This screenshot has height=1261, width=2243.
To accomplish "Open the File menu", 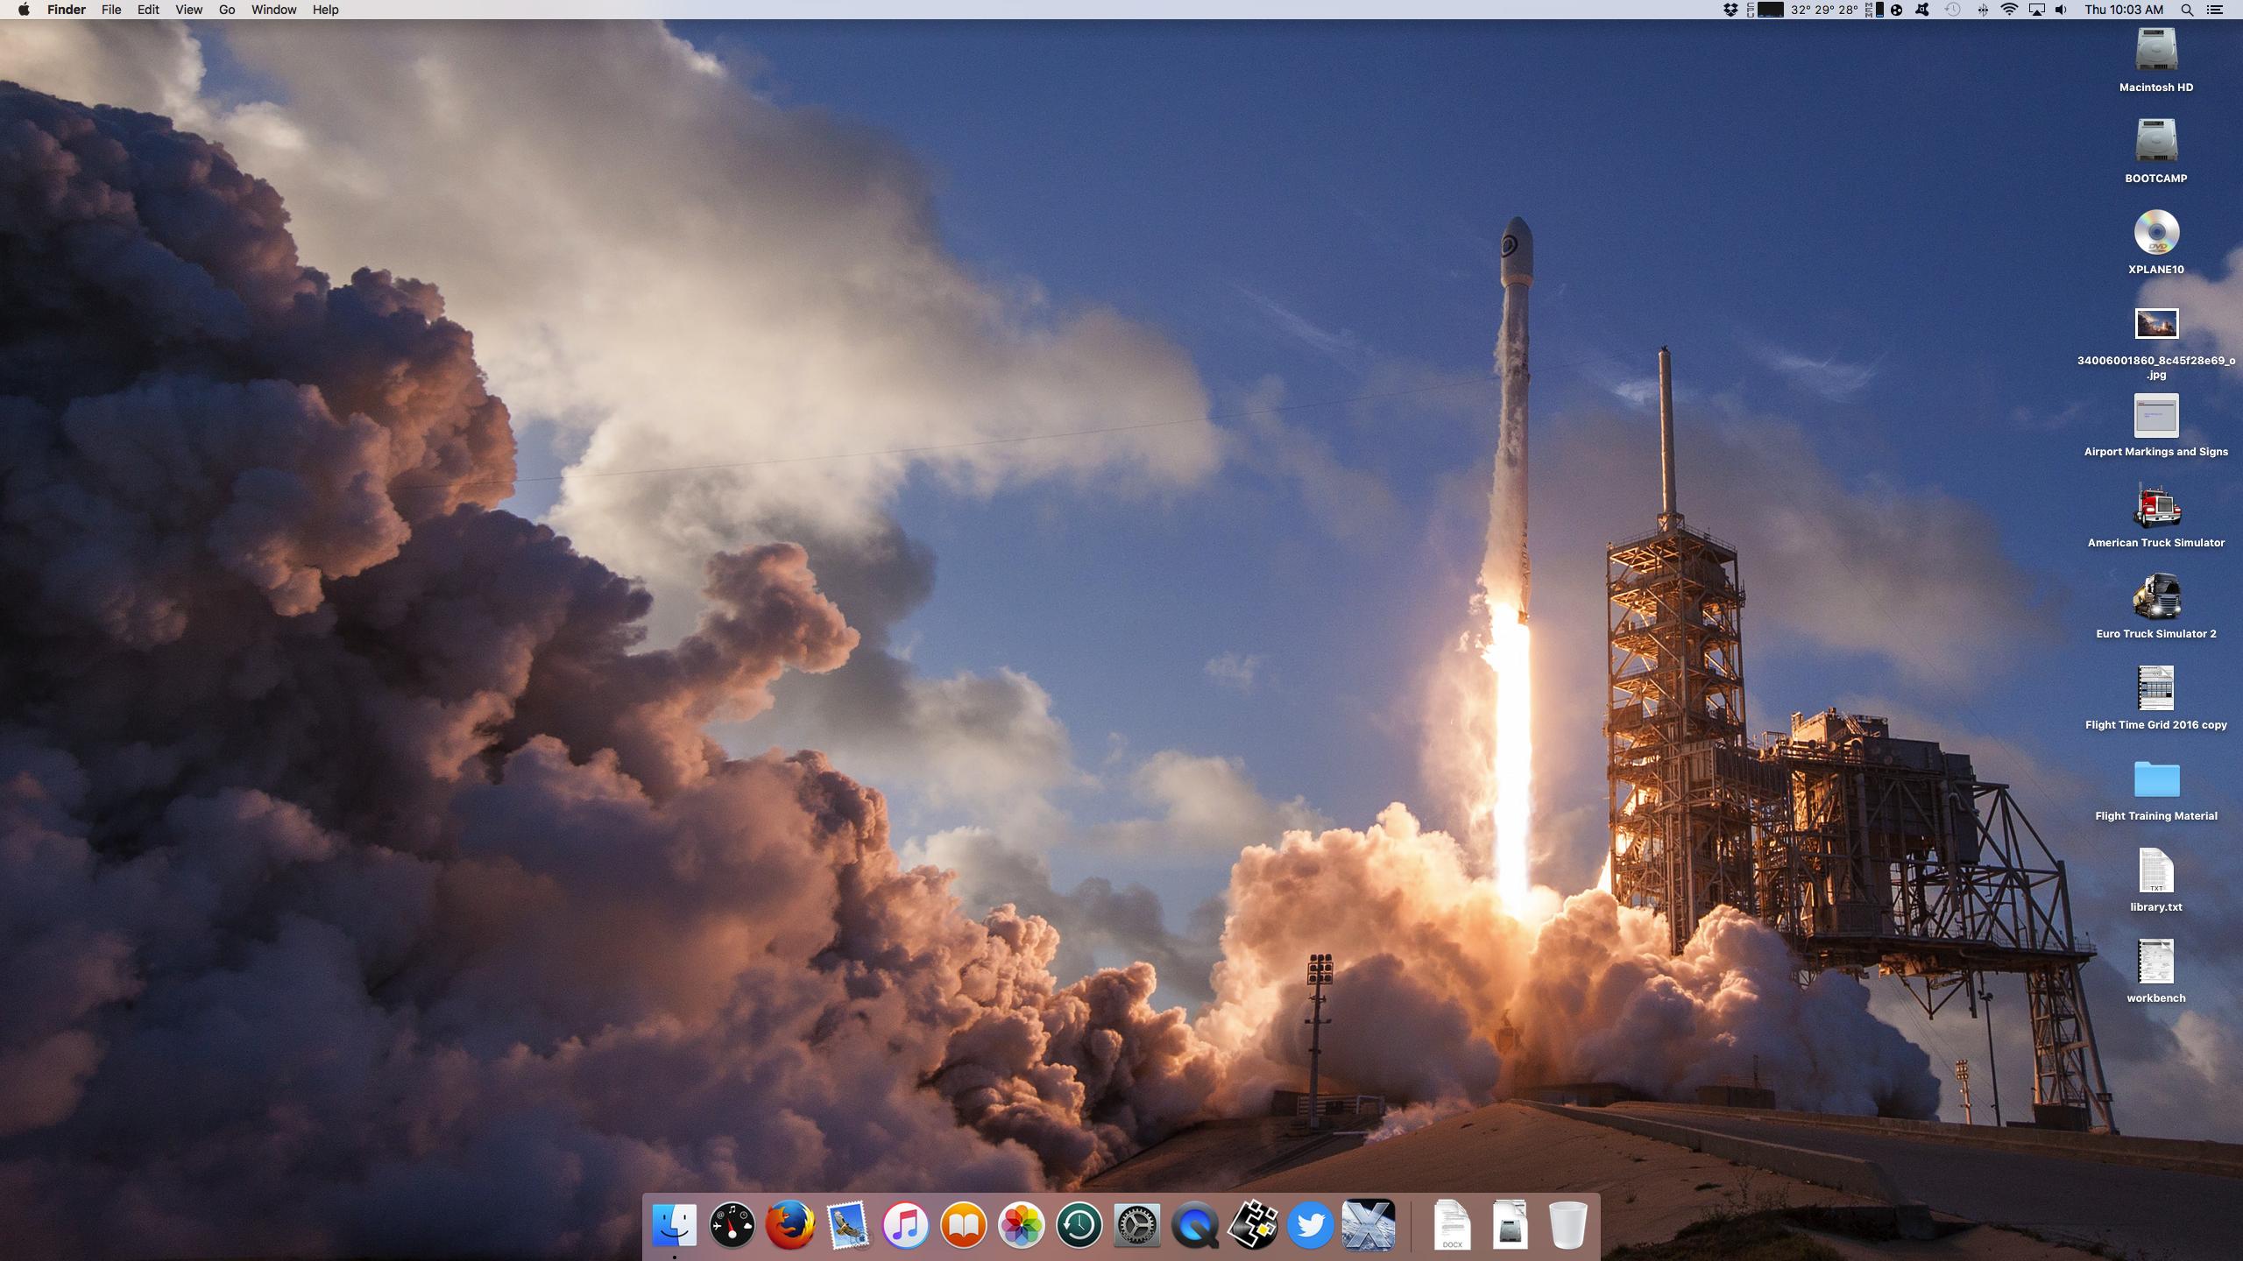I will point(111,10).
